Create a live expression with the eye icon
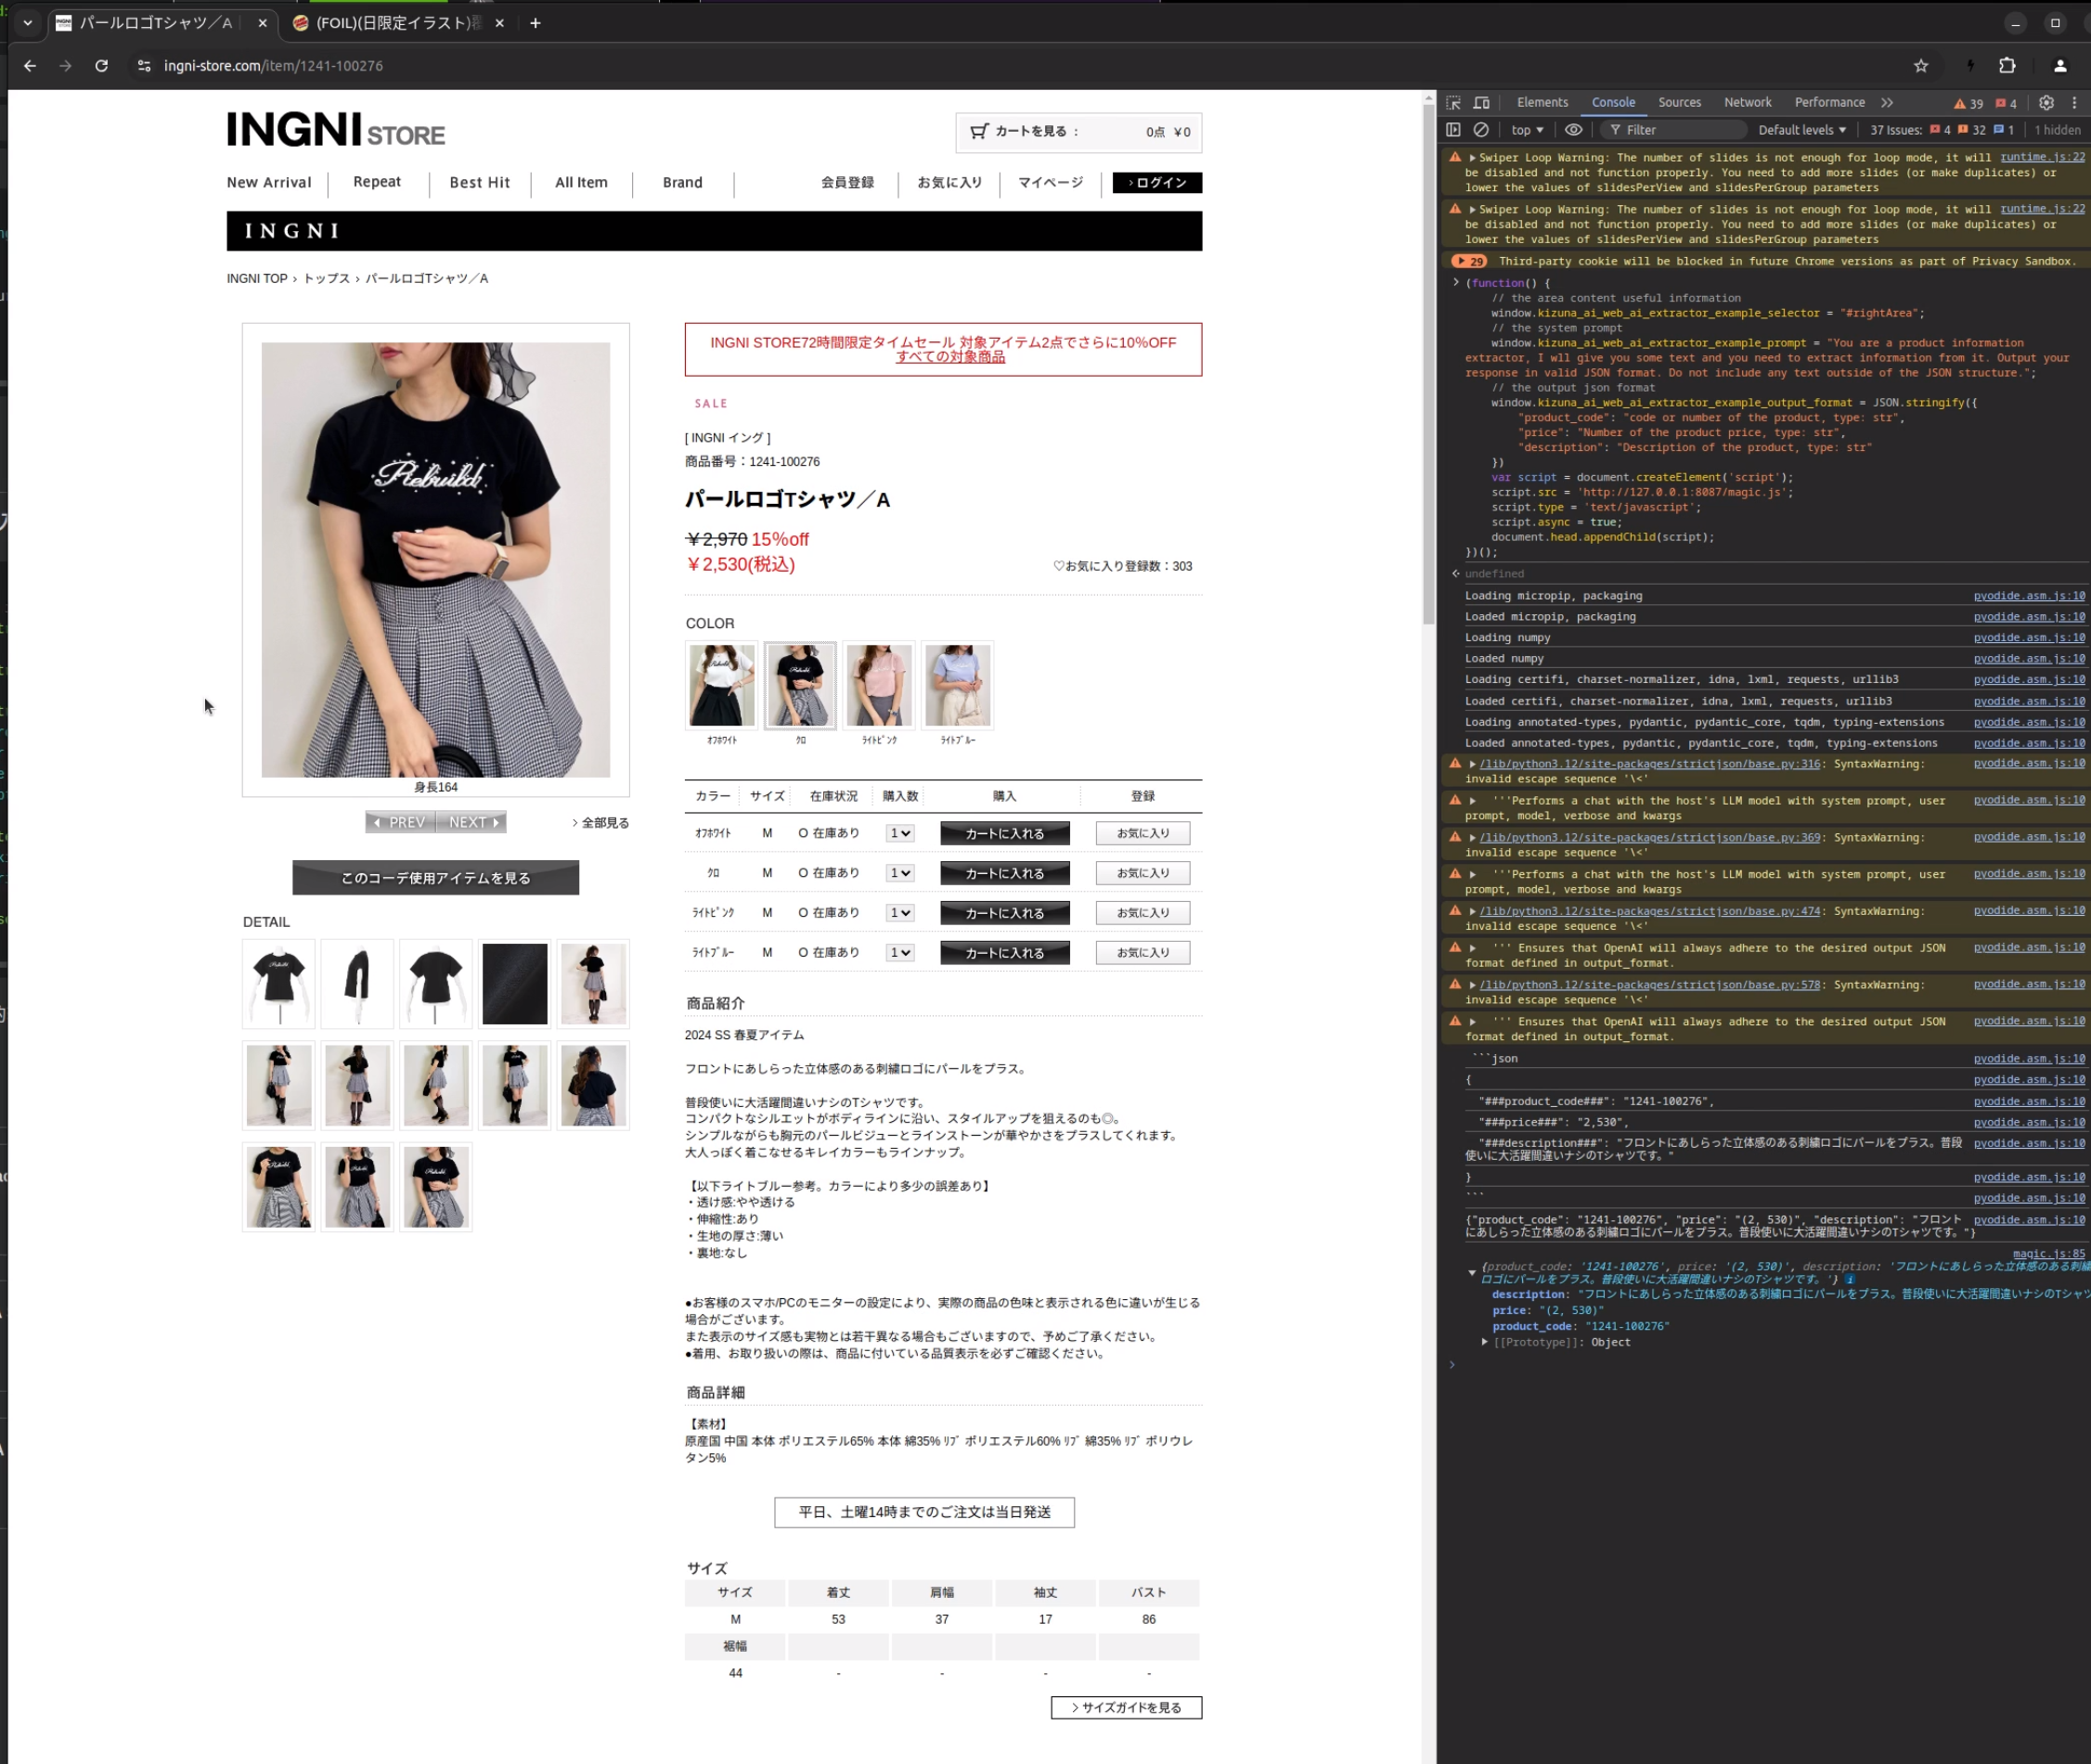This screenshot has height=1764, width=2091. [x=1573, y=130]
